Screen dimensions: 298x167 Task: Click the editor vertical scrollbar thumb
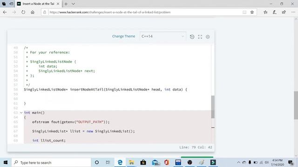213,107
